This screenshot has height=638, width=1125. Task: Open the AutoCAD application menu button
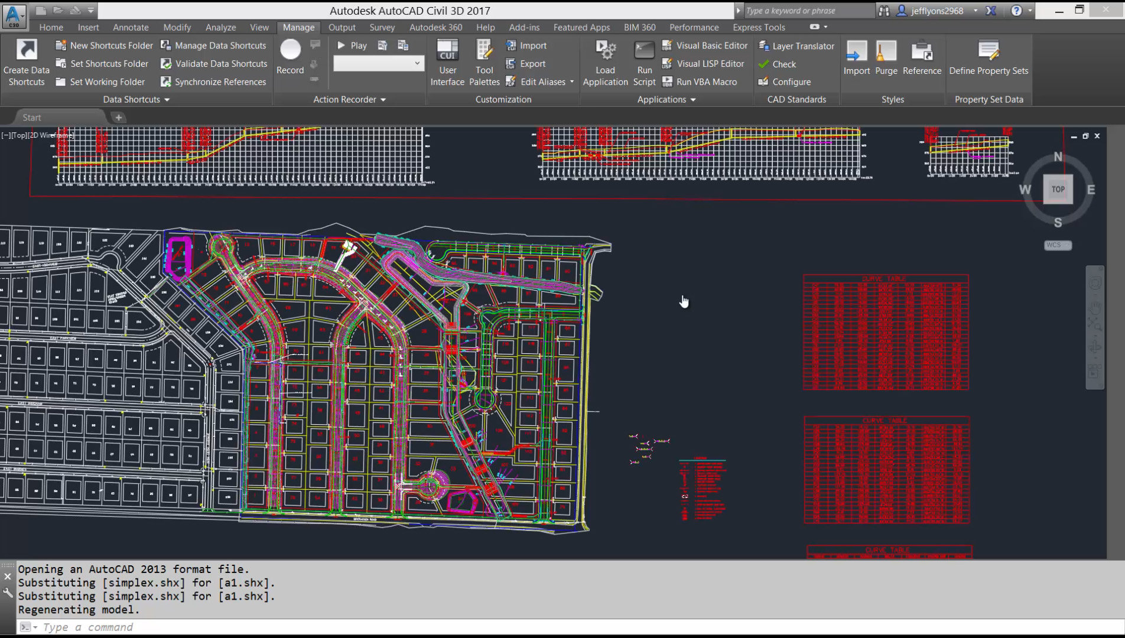tap(14, 15)
